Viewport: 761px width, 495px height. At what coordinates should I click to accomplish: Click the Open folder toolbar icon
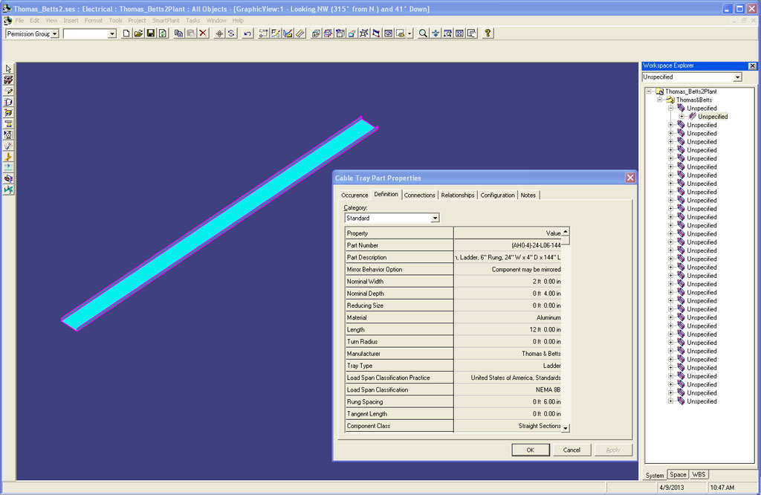pos(138,33)
